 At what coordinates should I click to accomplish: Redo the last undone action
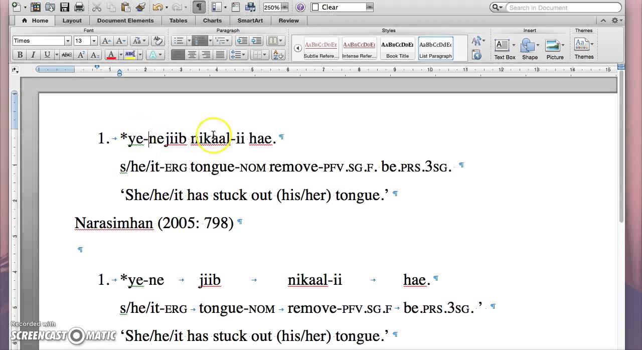[x=177, y=7]
